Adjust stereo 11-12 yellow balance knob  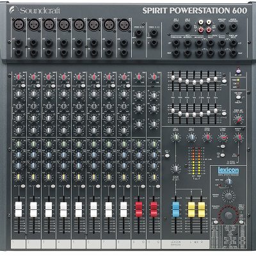[154, 177]
